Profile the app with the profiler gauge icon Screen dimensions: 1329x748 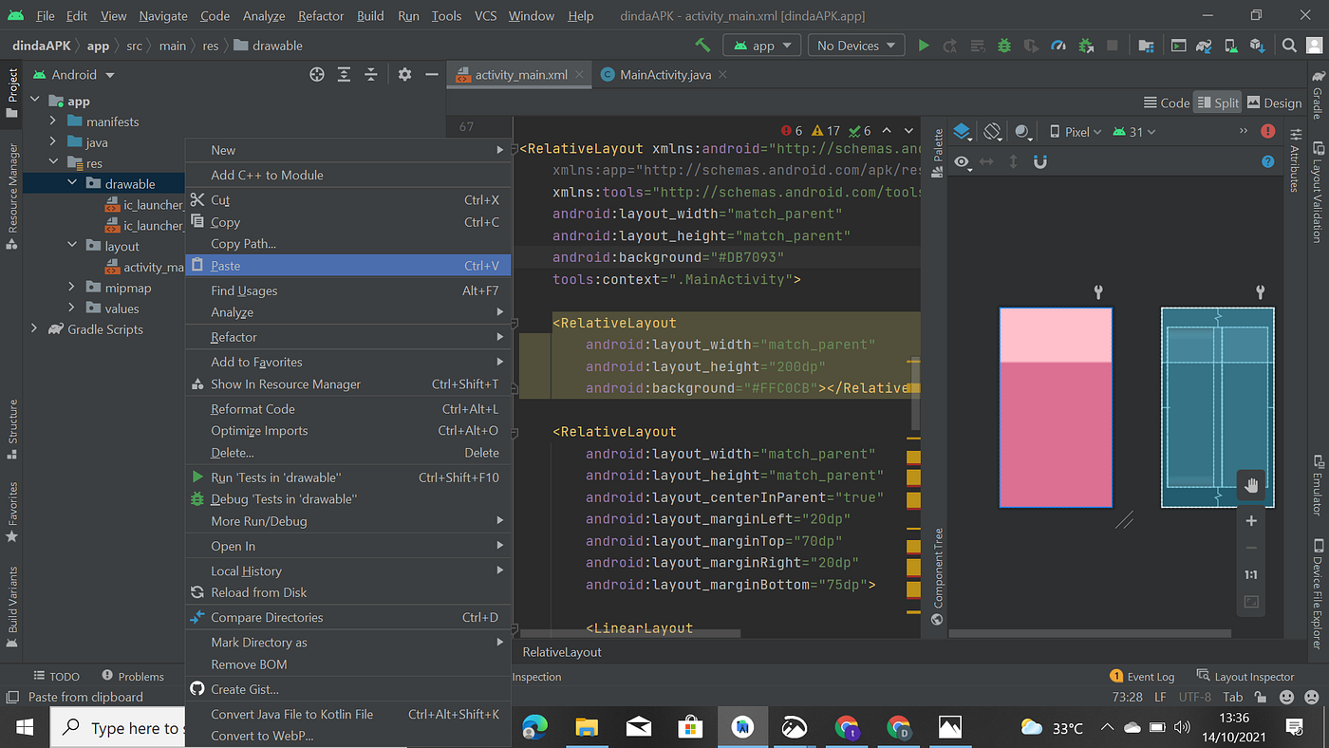click(x=1058, y=44)
